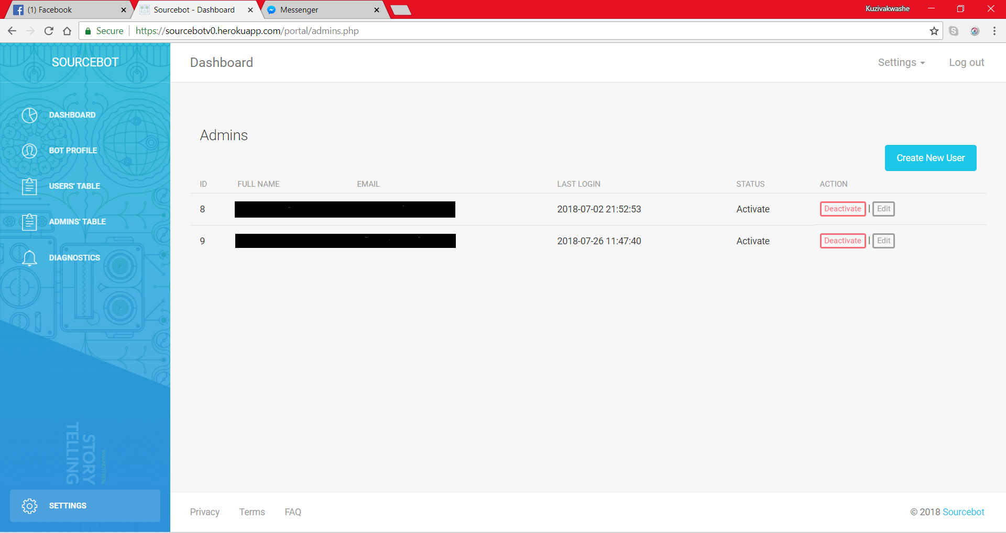Edit the admin with ID 8

click(x=883, y=209)
